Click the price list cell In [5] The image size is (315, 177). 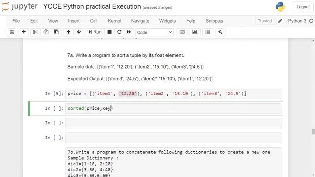[173, 94]
